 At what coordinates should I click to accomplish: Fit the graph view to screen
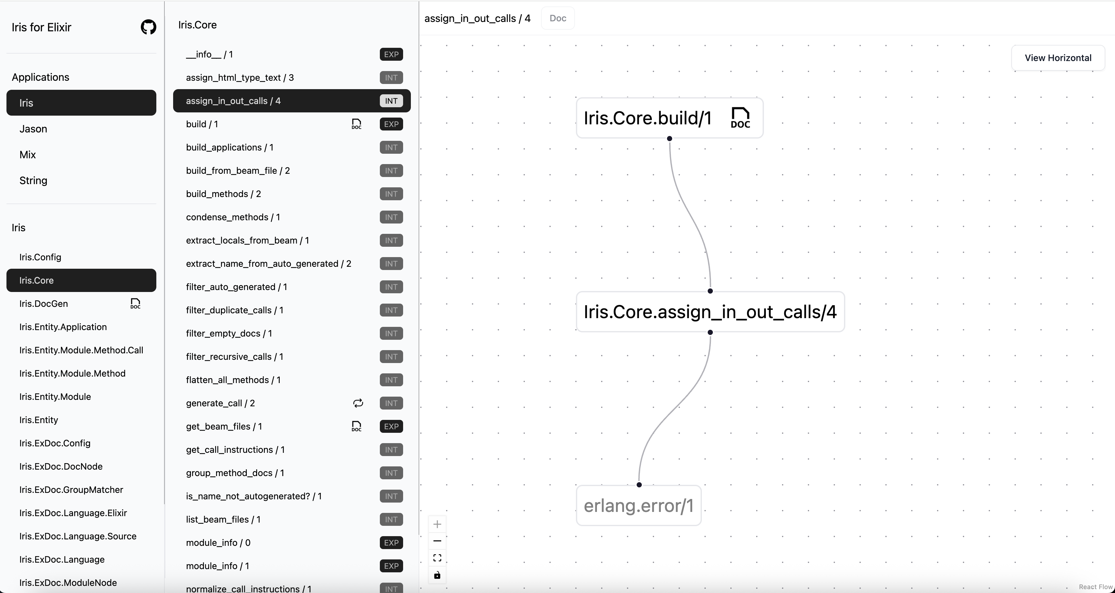click(437, 558)
